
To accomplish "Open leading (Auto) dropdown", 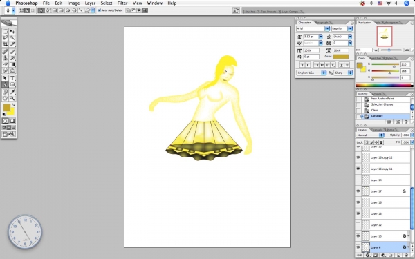I will [x=350, y=37].
